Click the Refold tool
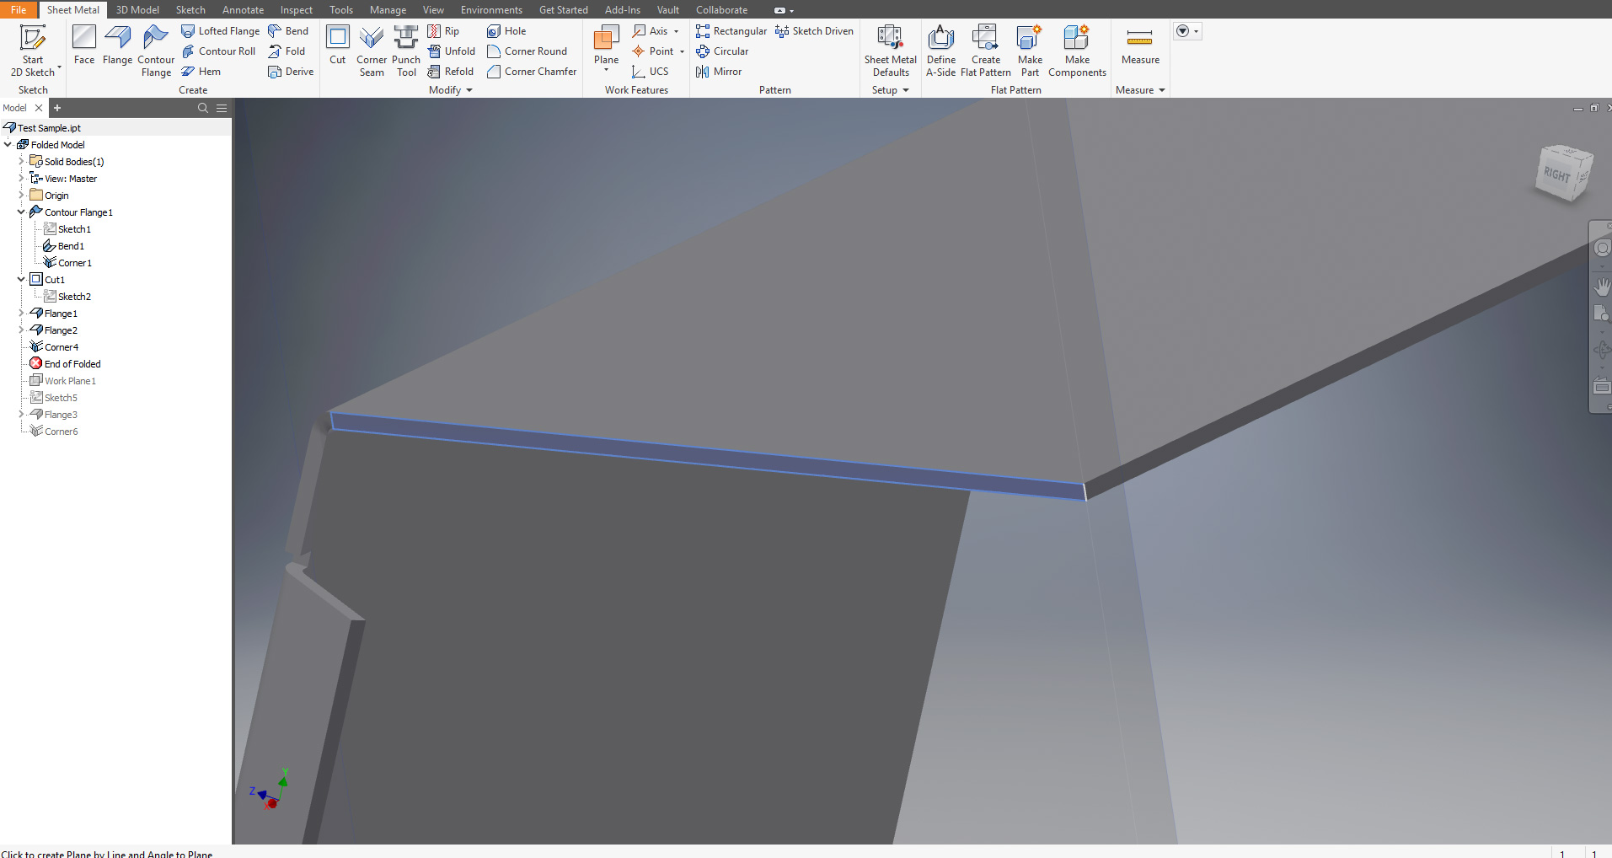 tap(451, 72)
